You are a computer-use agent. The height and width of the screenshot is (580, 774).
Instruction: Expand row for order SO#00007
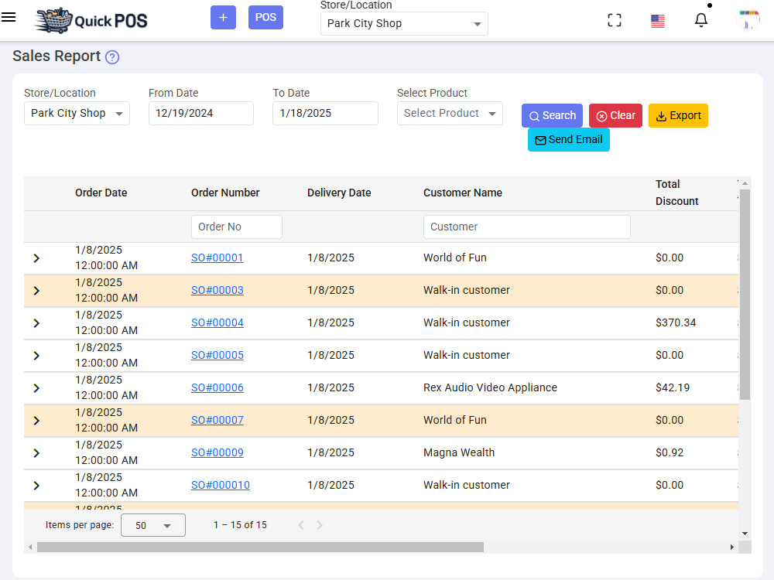pos(36,421)
